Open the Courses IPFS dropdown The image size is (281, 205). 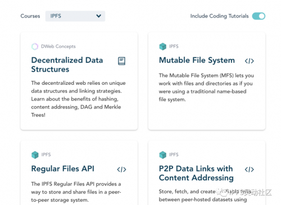(75, 16)
